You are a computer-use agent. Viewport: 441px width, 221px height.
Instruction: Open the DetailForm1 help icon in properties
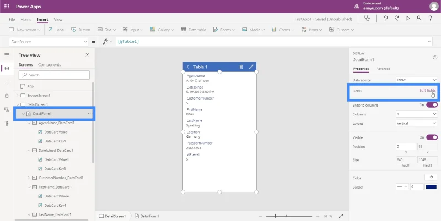point(435,57)
